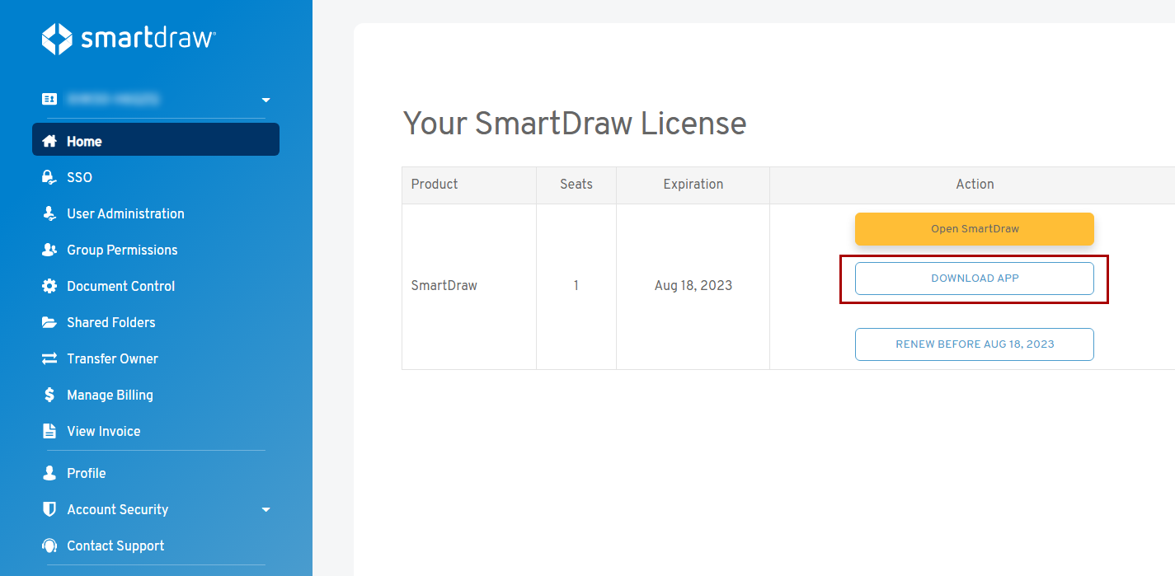Click the Group Permissions people icon
This screenshot has height=576, width=1175.
[x=49, y=250]
